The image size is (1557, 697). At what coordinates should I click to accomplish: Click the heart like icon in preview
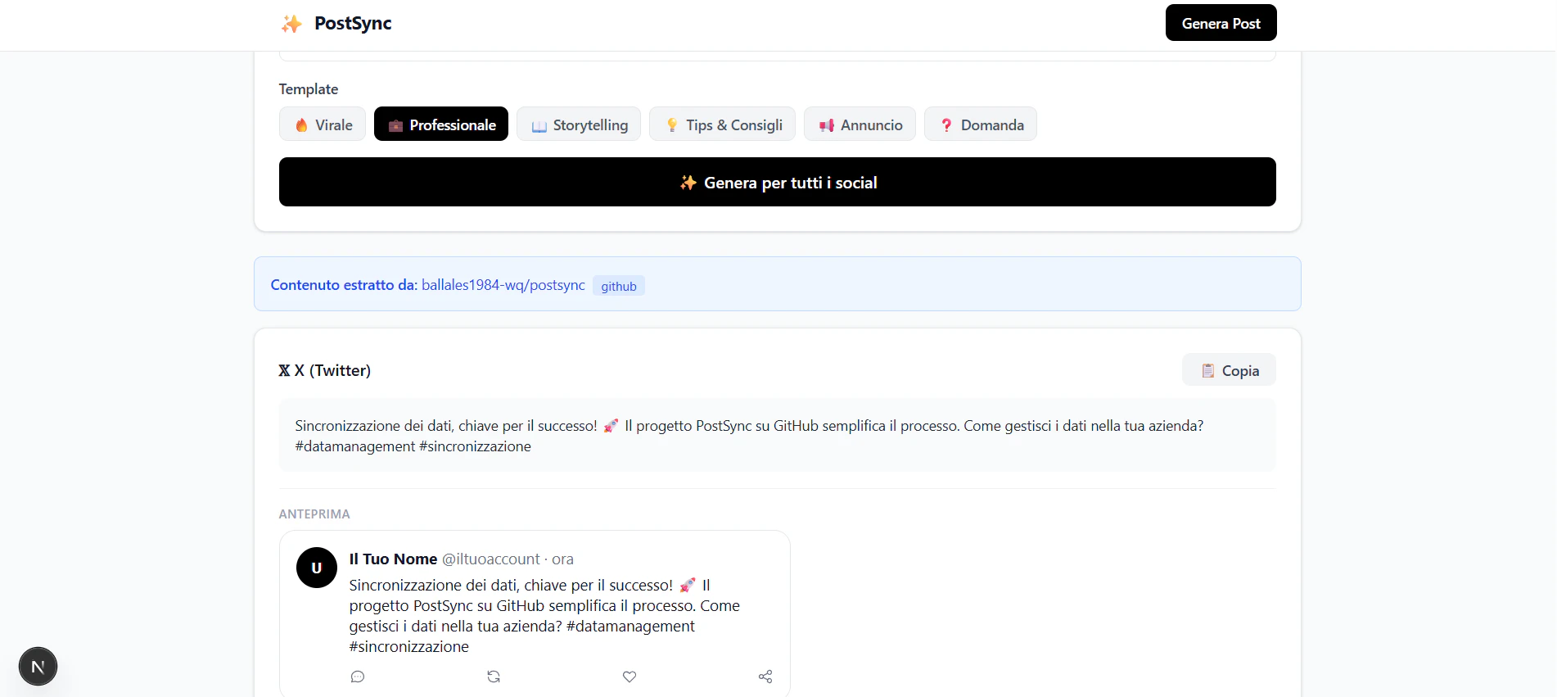(x=630, y=677)
